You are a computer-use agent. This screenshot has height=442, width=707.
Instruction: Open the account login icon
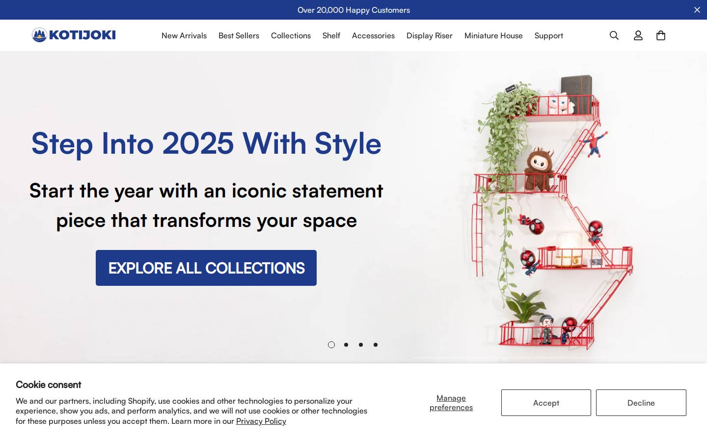[x=638, y=35]
